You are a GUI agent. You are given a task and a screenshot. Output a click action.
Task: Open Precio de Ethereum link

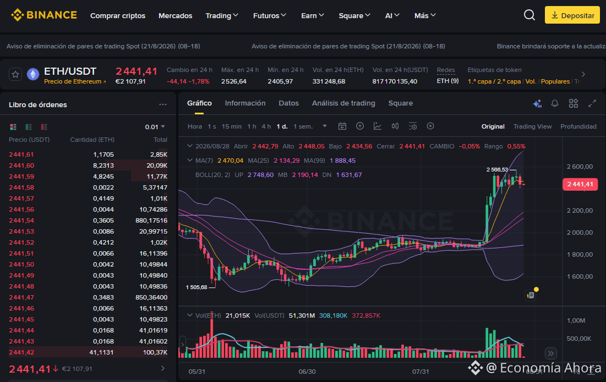(75, 81)
